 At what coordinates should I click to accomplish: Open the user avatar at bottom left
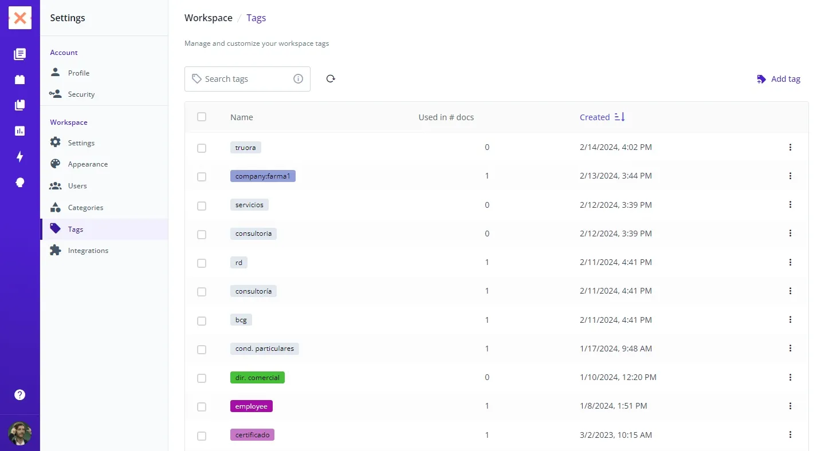point(20,433)
